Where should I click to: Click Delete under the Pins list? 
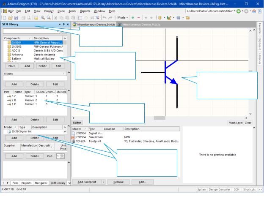pyautogui.click(x=35, y=120)
